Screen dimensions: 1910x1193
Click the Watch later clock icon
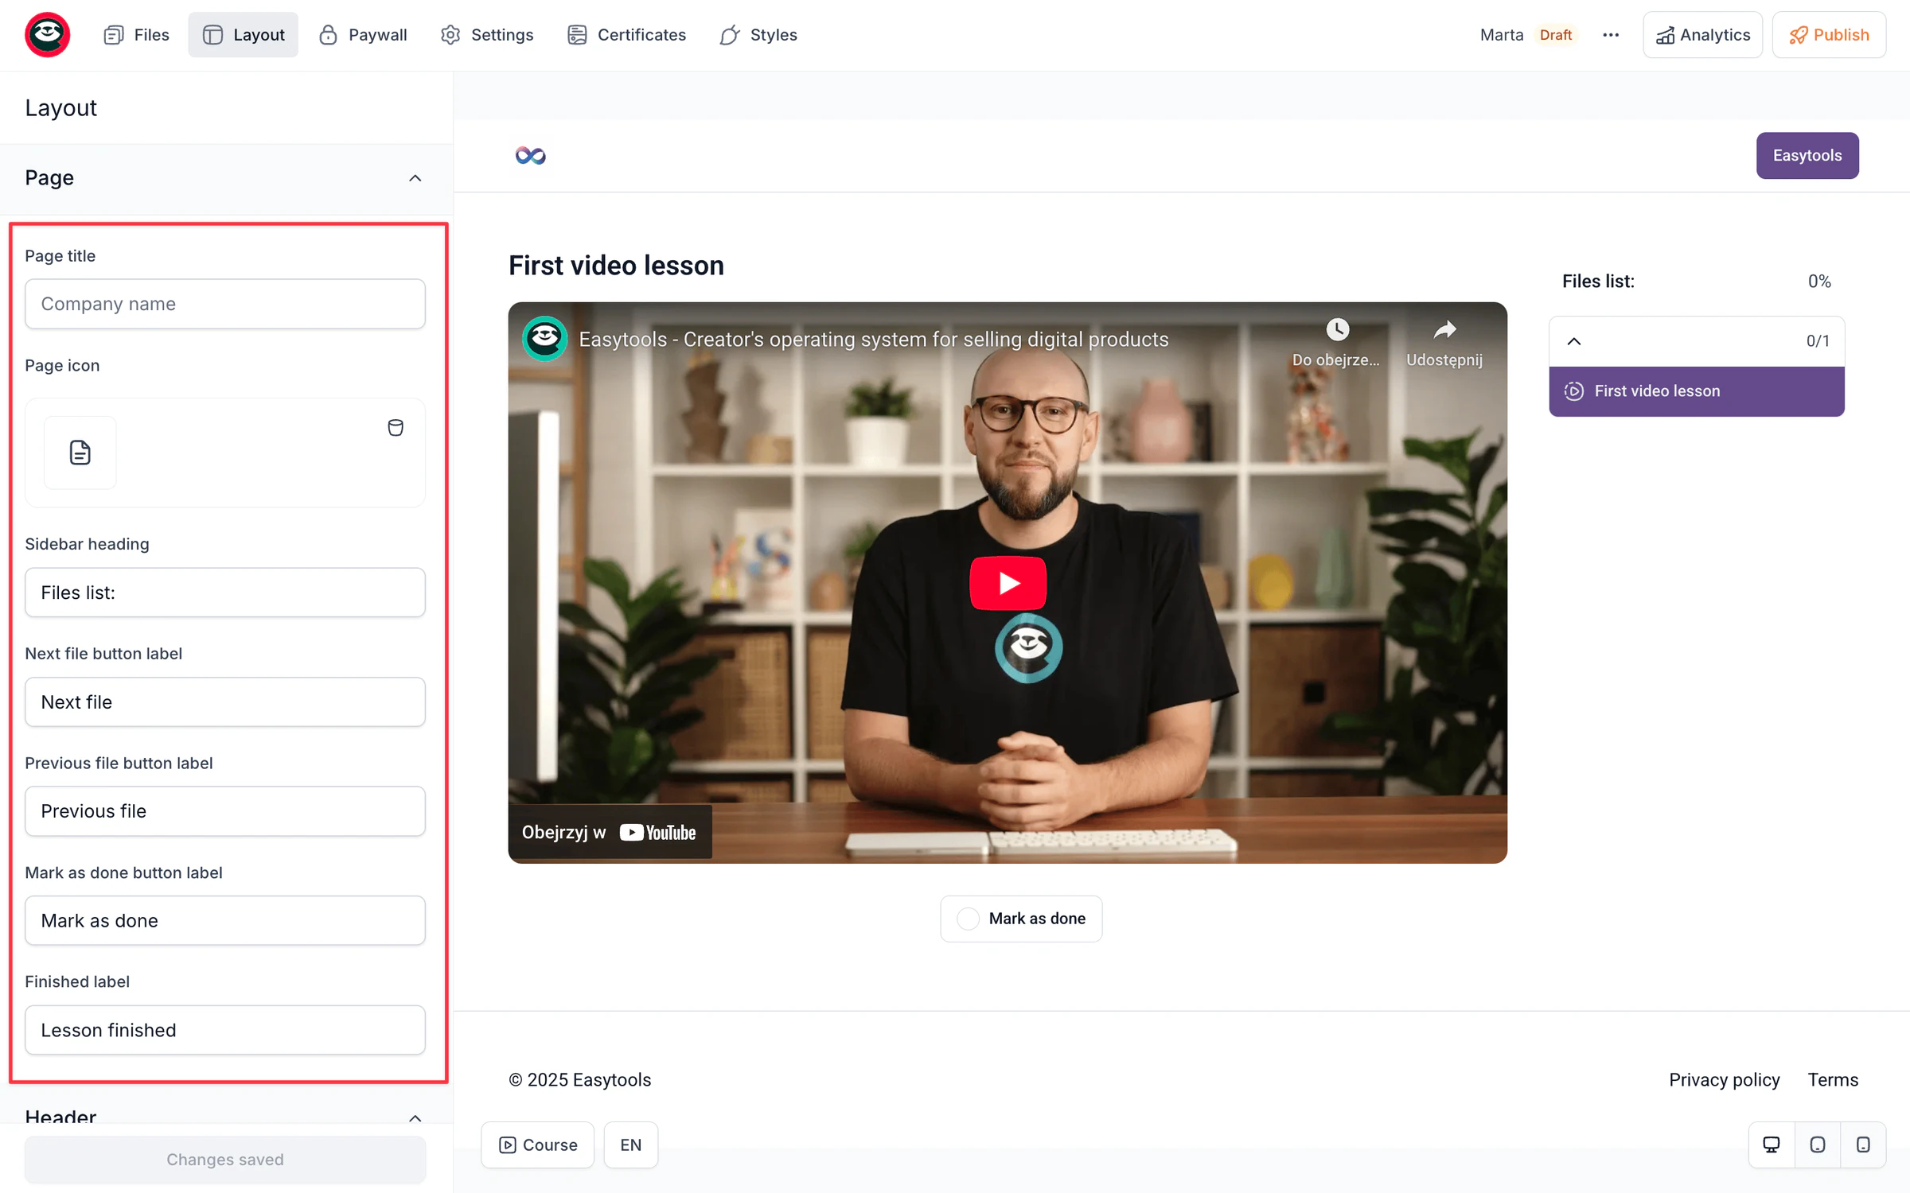[1337, 329]
